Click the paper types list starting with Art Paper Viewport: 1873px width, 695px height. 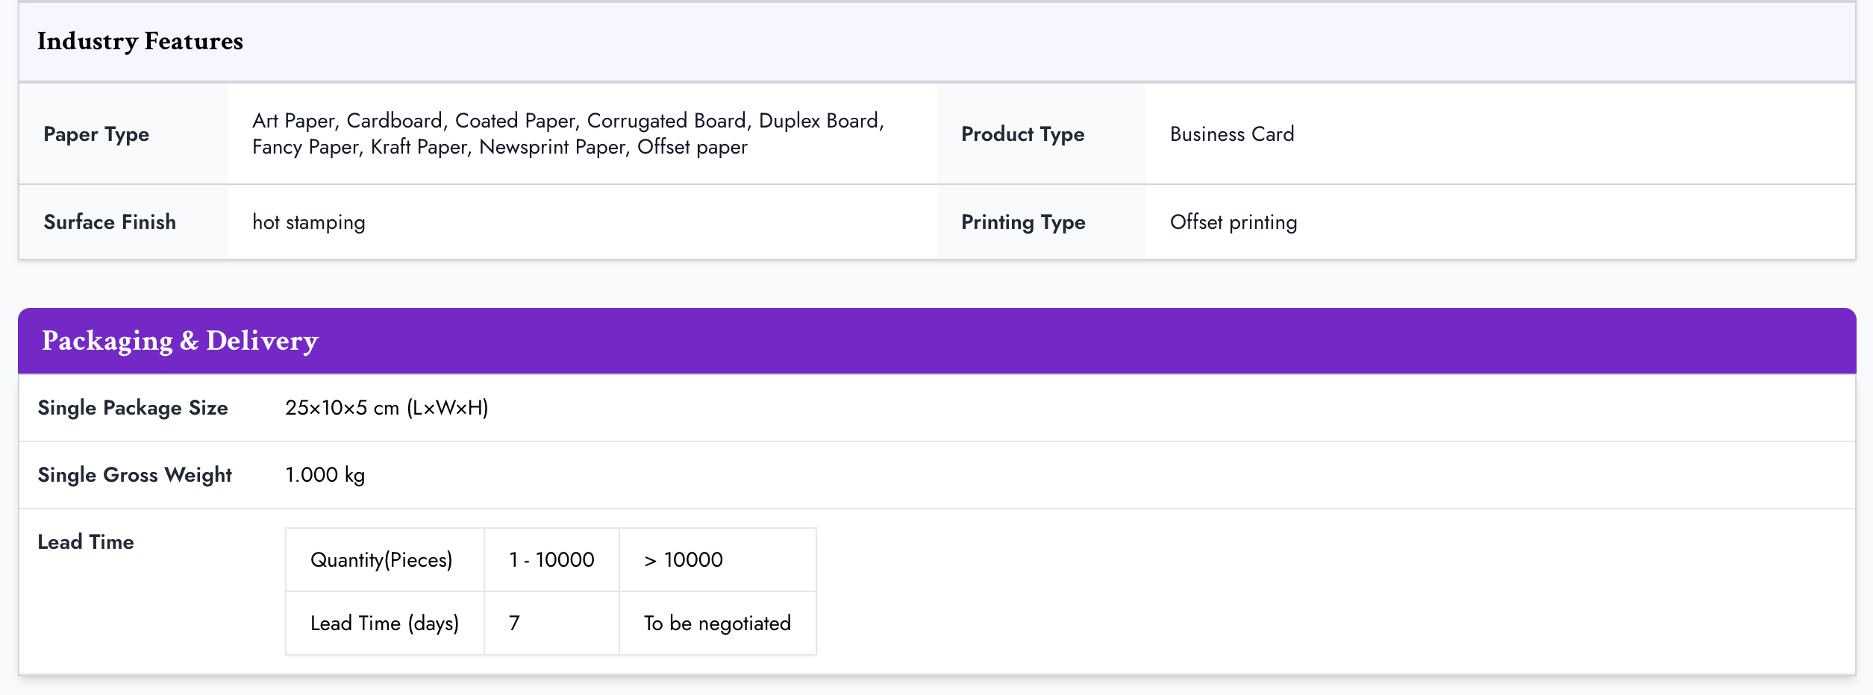568,134
